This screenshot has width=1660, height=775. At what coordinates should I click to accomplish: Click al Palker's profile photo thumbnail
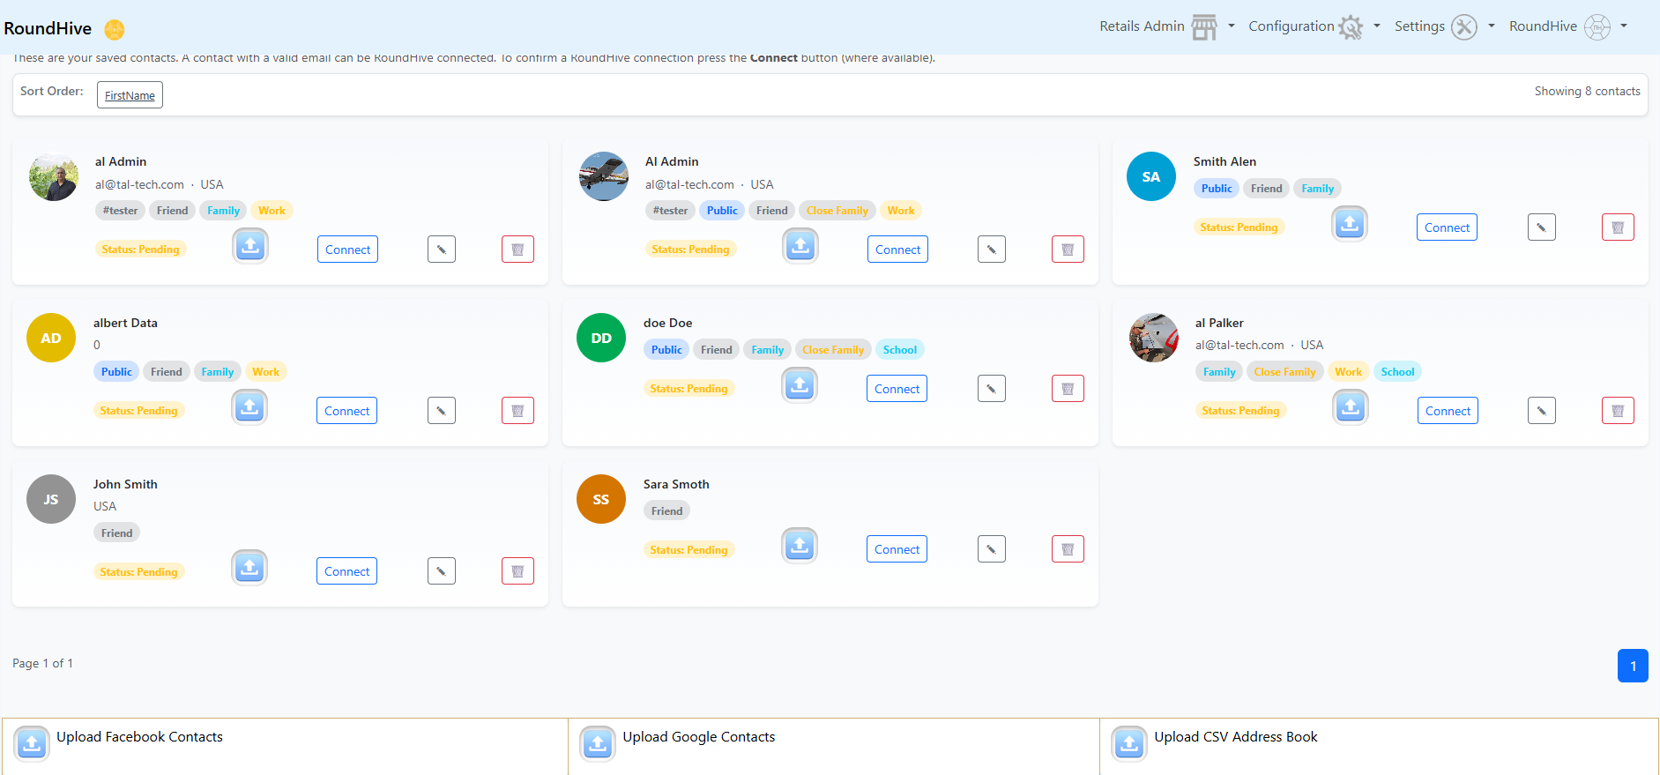pos(1153,338)
